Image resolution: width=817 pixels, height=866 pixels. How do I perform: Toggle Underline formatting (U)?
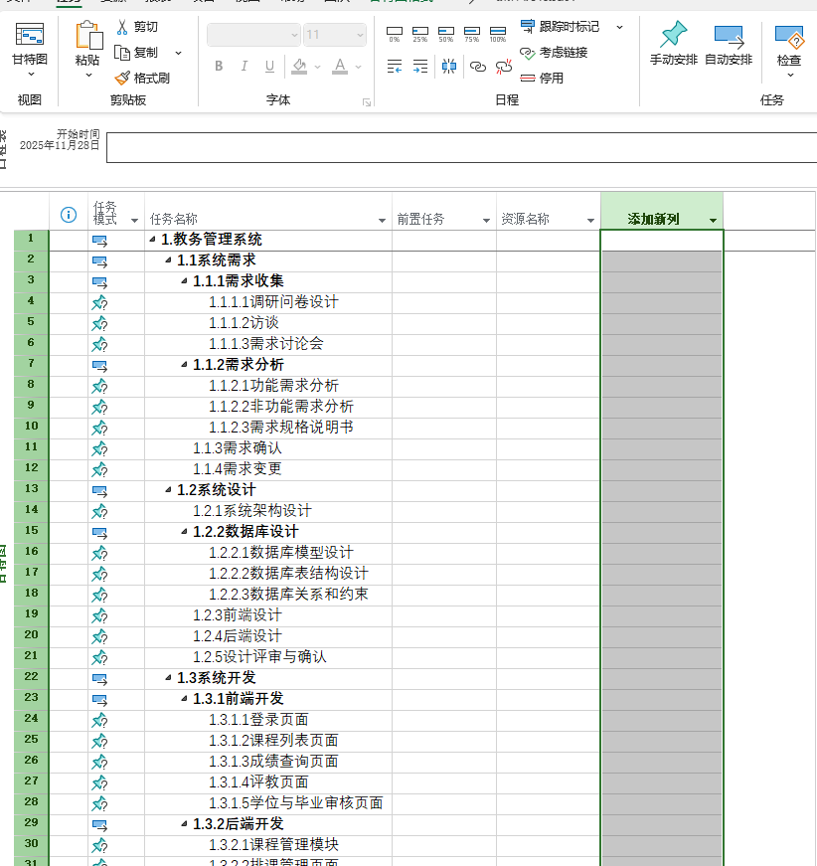269,67
